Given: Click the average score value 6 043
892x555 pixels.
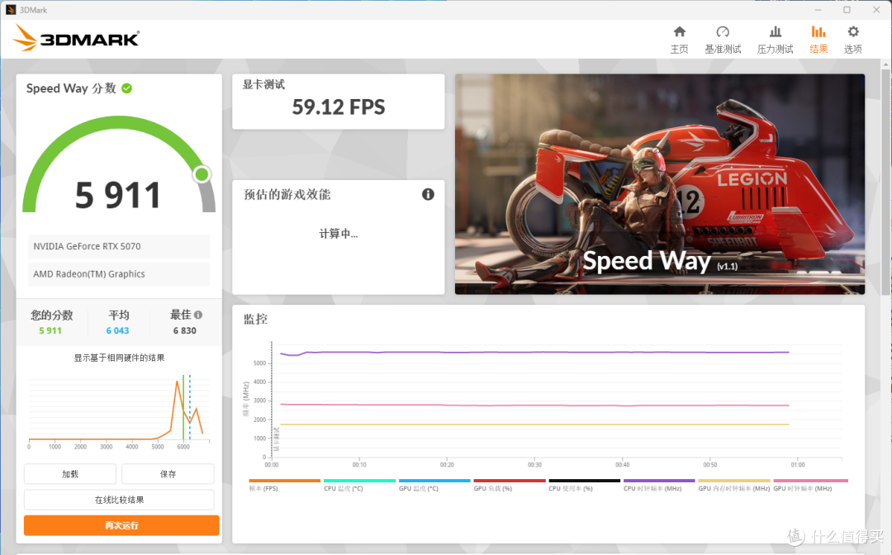Looking at the screenshot, I should tap(118, 330).
